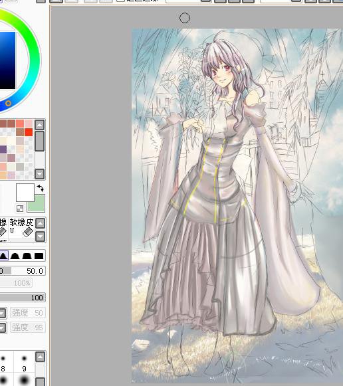Click the color palette scrollbar thumb
The width and height of the screenshot is (343, 386).
pos(39,141)
